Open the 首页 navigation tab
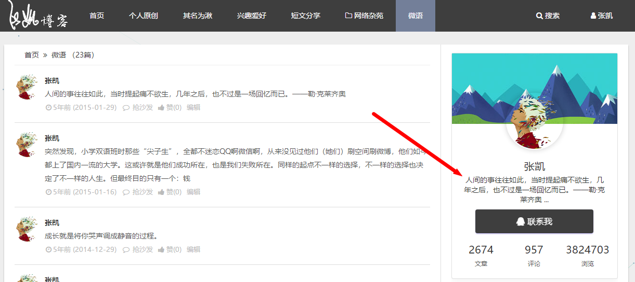This screenshot has width=635, height=282. click(97, 16)
